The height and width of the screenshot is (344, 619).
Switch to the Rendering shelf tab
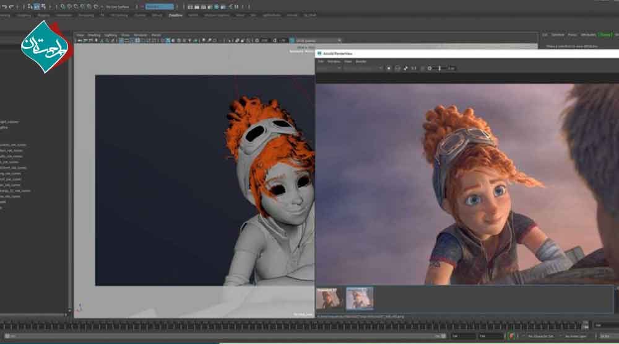[x=86, y=15]
